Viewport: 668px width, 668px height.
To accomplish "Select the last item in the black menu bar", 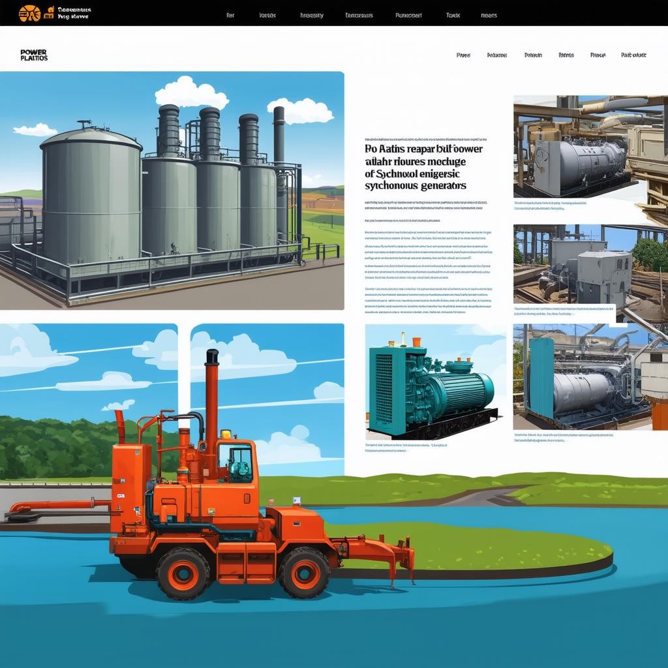I will (489, 15).
